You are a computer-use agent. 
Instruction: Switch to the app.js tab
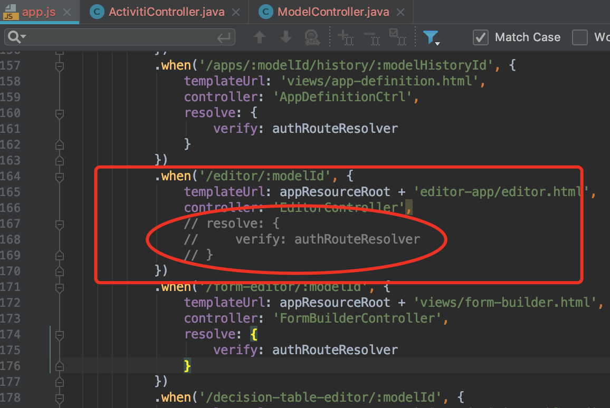[x=39, y=12]
